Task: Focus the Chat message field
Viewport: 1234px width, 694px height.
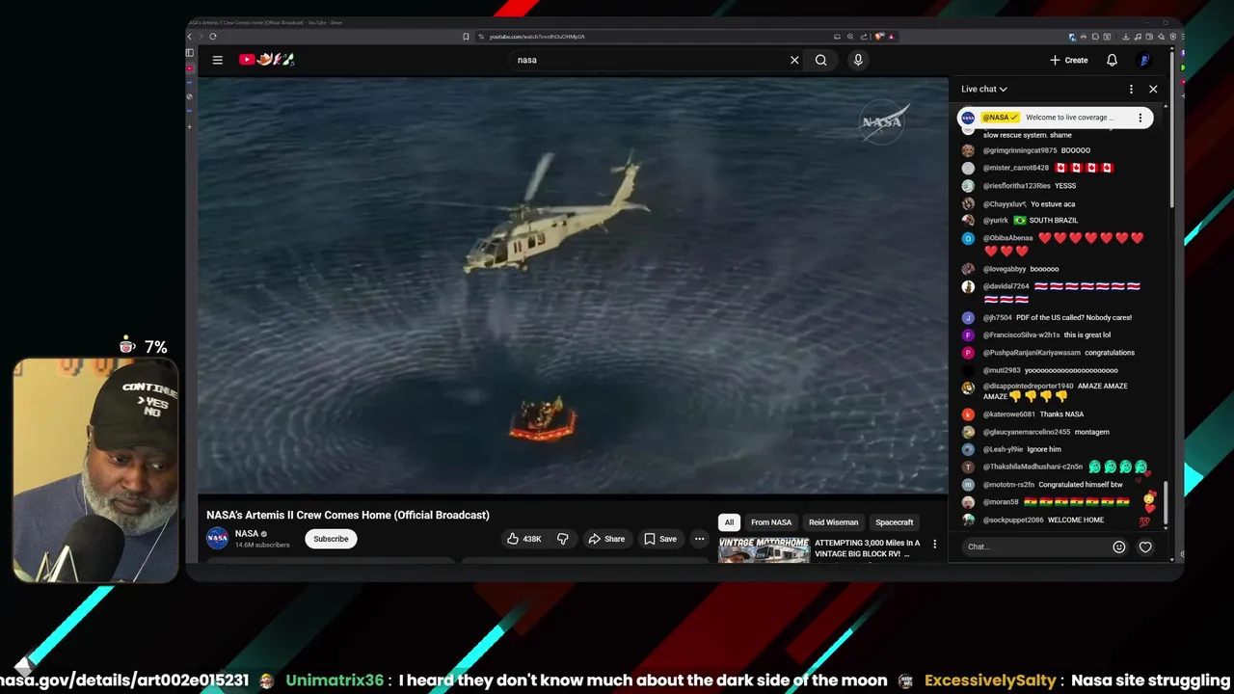Action: click(1036, 547)
